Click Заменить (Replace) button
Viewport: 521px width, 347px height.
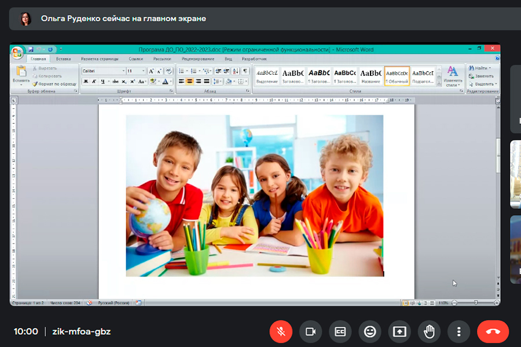481,76
